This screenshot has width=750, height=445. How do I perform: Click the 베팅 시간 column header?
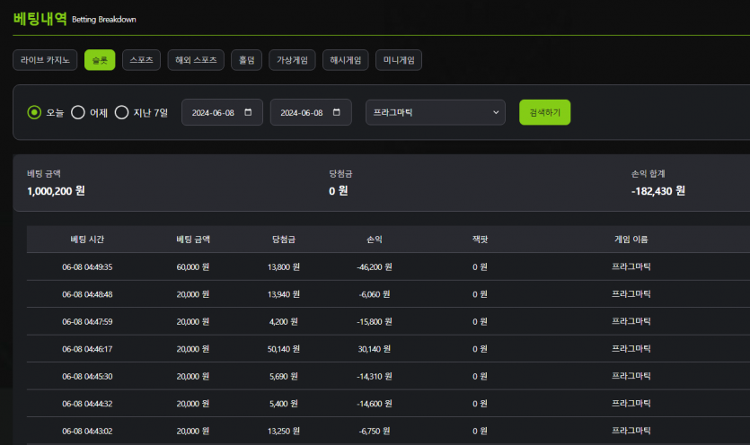(x=87, y=240)
